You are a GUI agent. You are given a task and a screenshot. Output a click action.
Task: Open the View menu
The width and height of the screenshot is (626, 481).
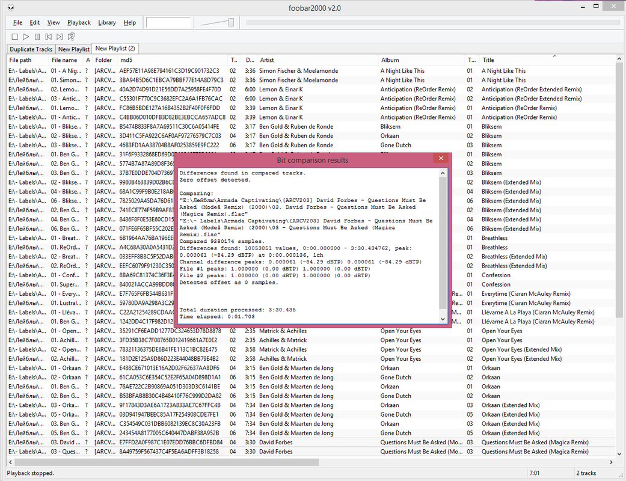coord(53,22)
